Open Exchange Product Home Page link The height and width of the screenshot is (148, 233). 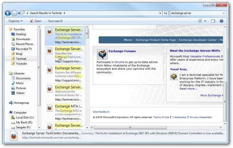pyautogui.click(x=155, y=40)
